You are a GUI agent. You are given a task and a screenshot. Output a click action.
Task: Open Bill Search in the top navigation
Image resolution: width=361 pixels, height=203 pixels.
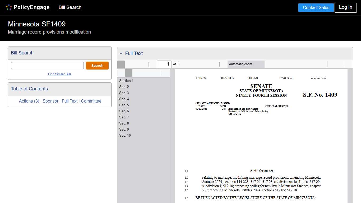[70, 7]
